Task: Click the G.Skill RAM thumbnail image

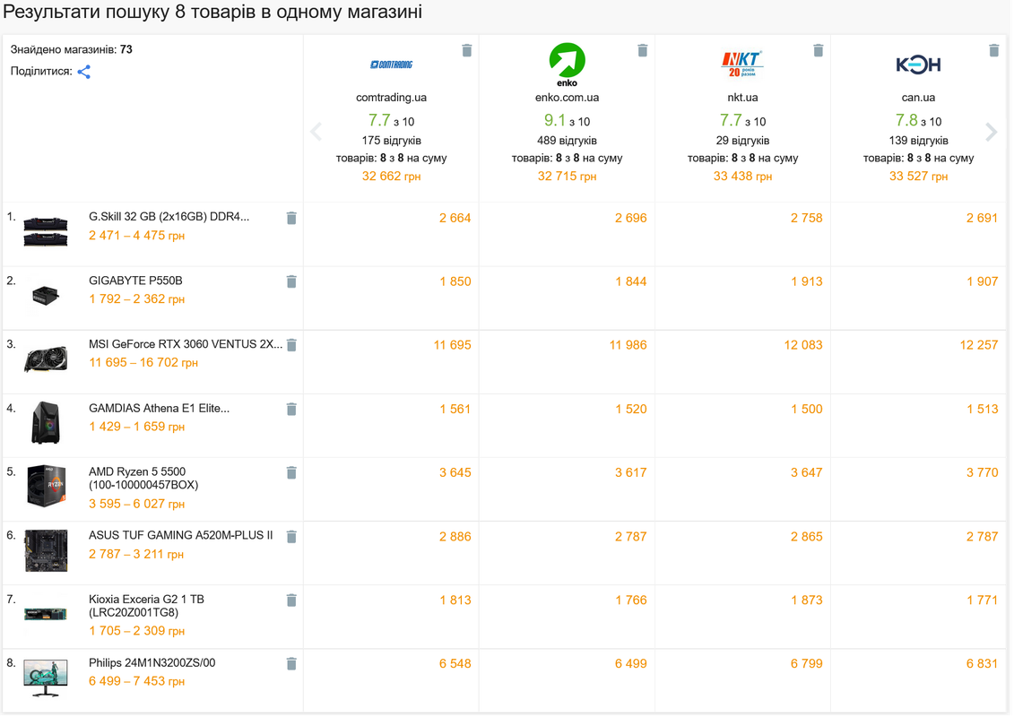Action: point(46,232)
